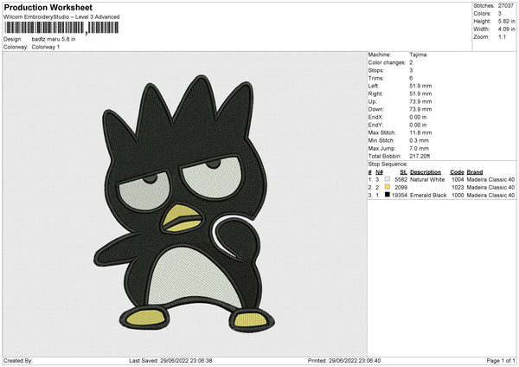Click the Badtz Maru embroidery design preview
Image resolution: width=519 pixels, height=367 pixels.
pos(184,204)
